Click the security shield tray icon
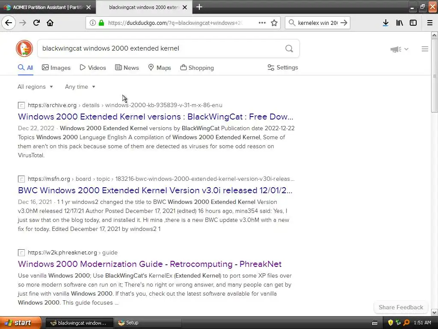 [391, 323]
